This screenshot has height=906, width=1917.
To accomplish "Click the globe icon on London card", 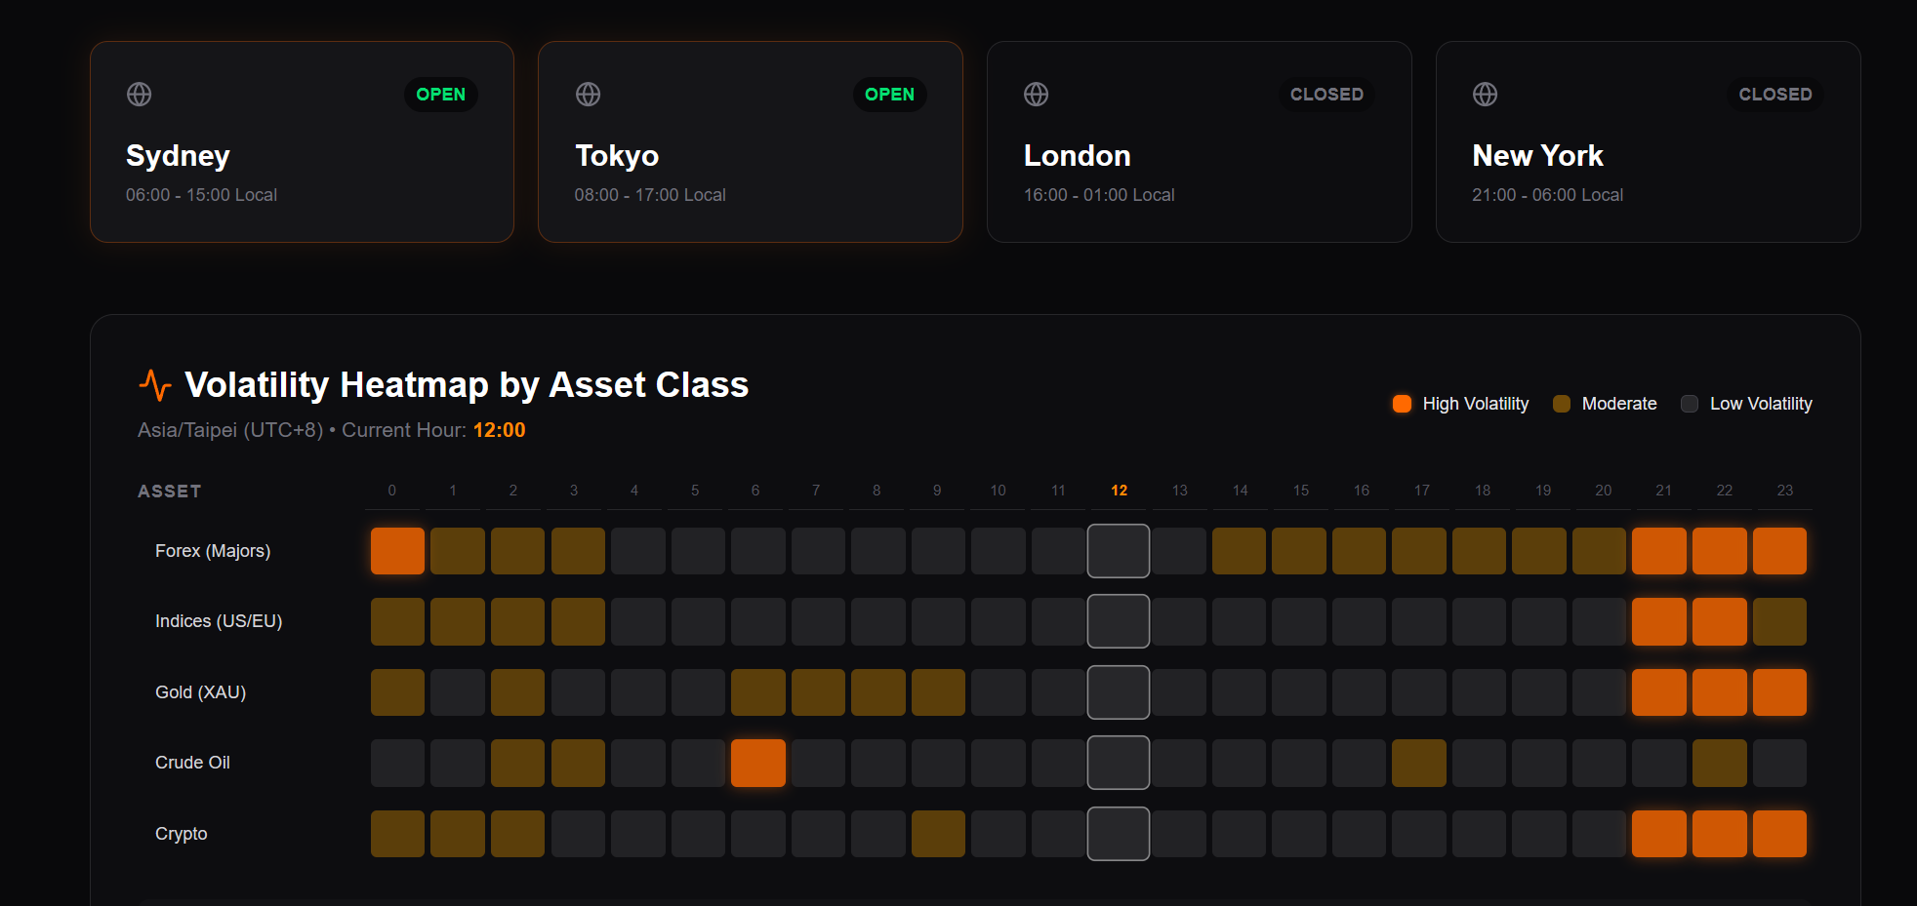I will click(1036, 95).
